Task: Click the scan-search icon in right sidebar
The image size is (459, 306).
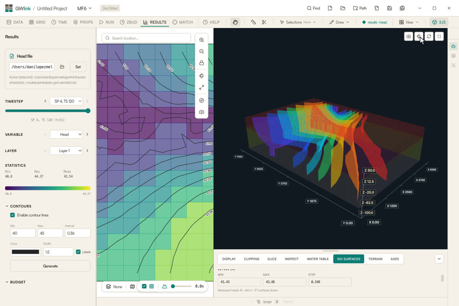Action: coord(454,66)
